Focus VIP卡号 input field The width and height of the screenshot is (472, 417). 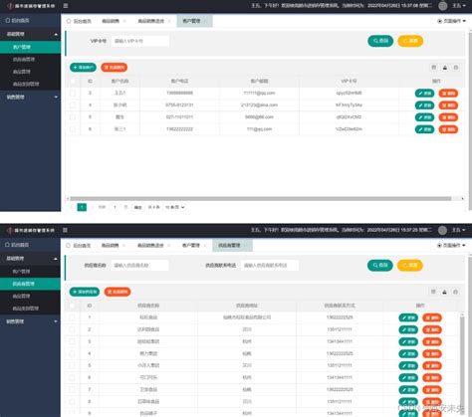[x=140, y=41]
